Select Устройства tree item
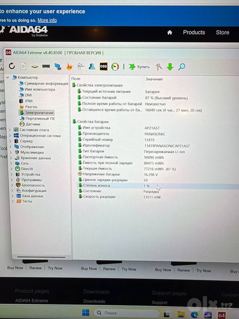239x319 pixels. click(31, 175)
